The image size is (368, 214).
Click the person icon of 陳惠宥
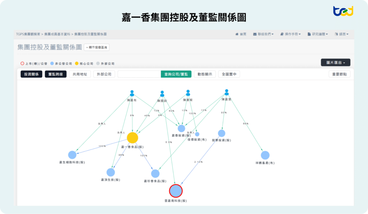click(188, 93)
